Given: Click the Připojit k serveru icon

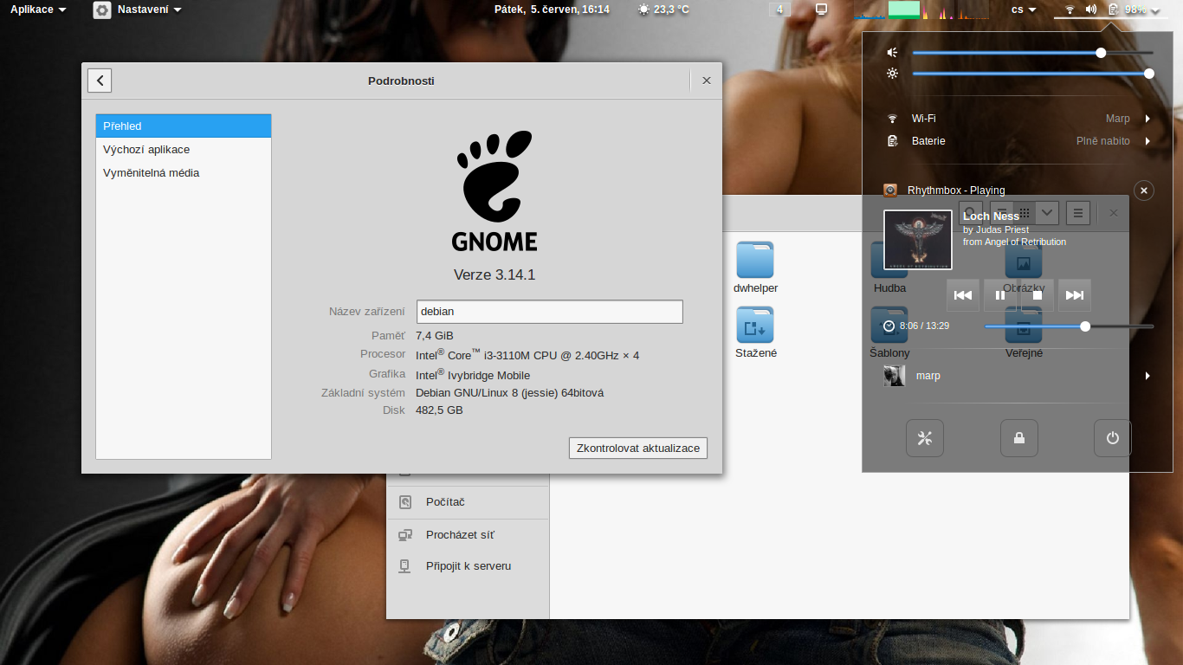Looking at the screenshot, I should 404,566.
